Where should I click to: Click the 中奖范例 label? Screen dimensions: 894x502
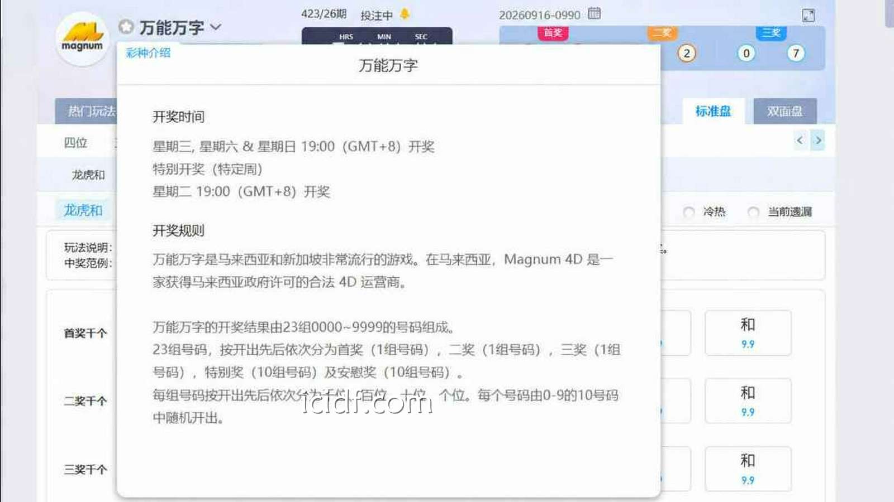(88, 263)
